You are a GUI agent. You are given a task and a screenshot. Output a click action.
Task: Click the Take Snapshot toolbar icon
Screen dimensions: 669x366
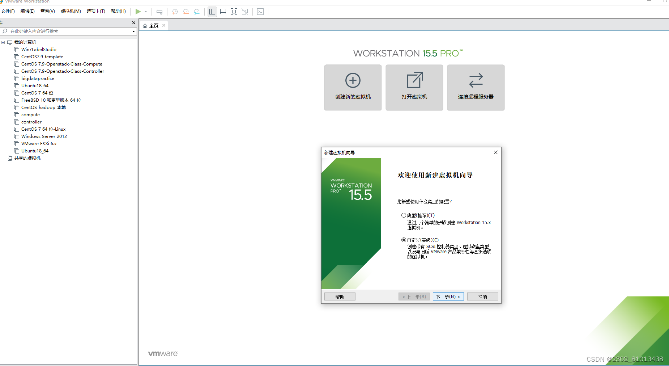175,12
